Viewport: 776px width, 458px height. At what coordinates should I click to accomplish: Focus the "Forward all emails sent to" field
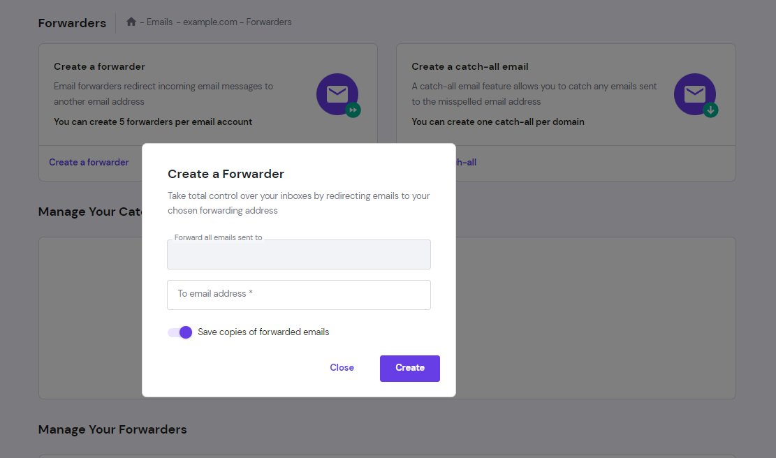coord(298,254)
